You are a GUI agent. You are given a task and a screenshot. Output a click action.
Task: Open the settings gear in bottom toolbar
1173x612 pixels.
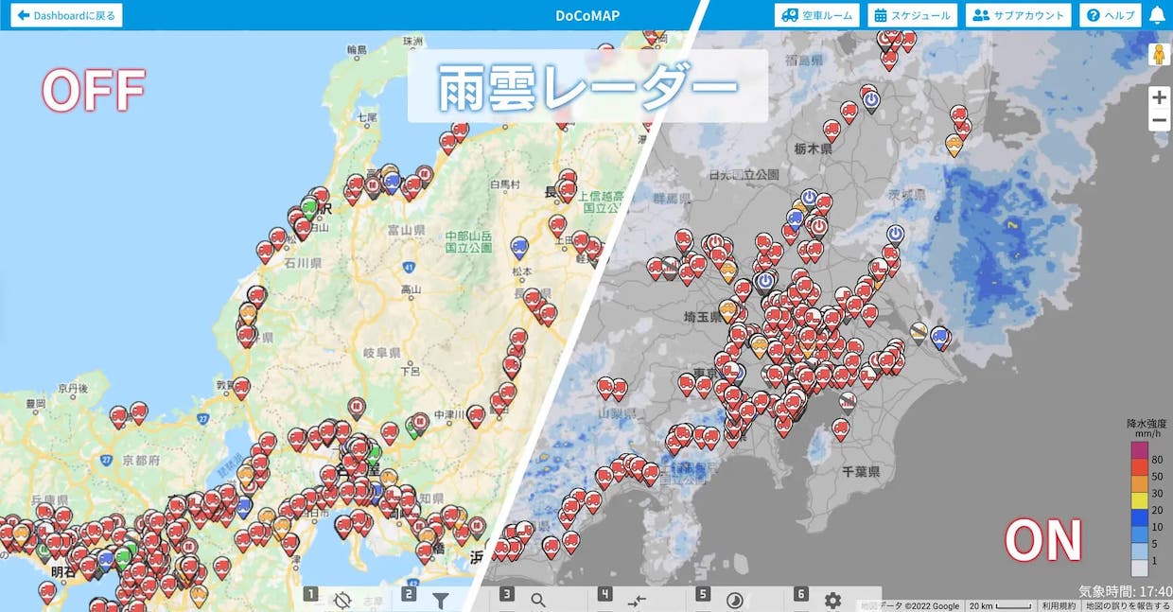coord(832,600)
